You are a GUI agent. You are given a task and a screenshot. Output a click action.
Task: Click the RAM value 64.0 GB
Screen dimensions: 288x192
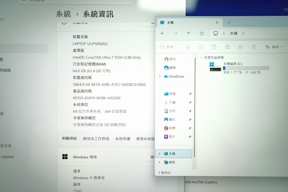(92, 71)
